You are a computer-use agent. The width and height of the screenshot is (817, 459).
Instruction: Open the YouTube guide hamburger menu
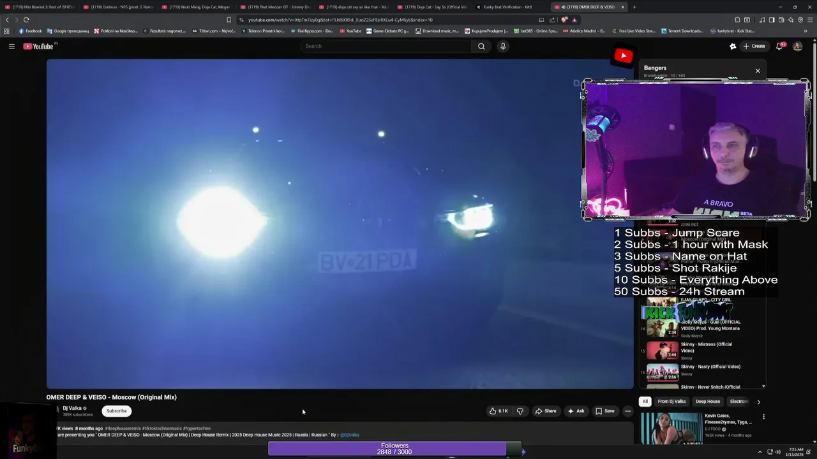[x=11, y=46]
